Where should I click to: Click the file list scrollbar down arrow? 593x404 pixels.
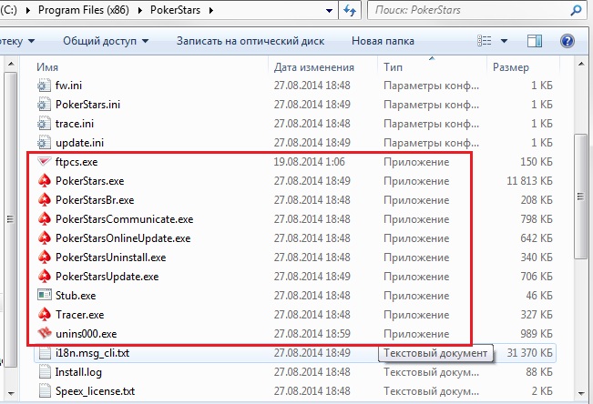coord(581,393)
